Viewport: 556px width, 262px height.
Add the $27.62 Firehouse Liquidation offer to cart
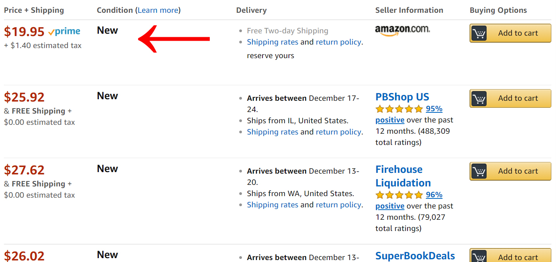pos(518,171)
